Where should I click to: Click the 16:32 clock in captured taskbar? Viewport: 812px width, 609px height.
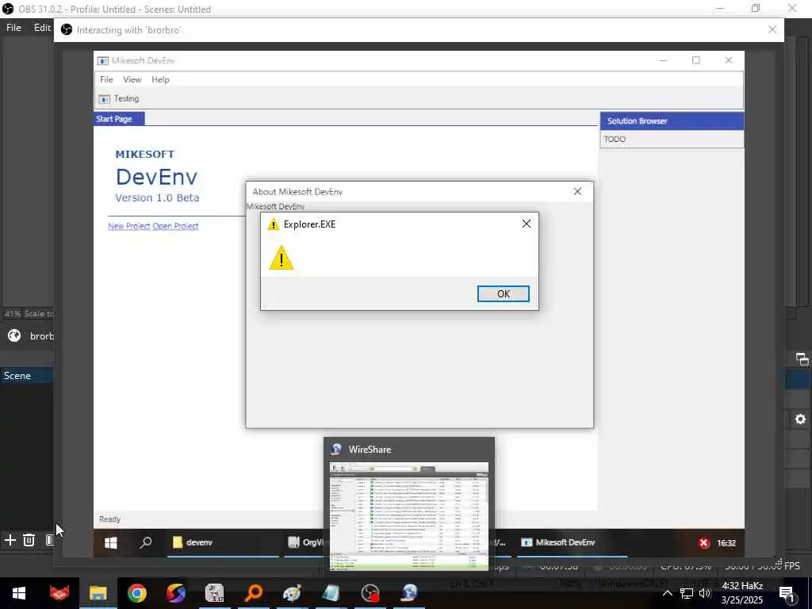coord(726,542)
